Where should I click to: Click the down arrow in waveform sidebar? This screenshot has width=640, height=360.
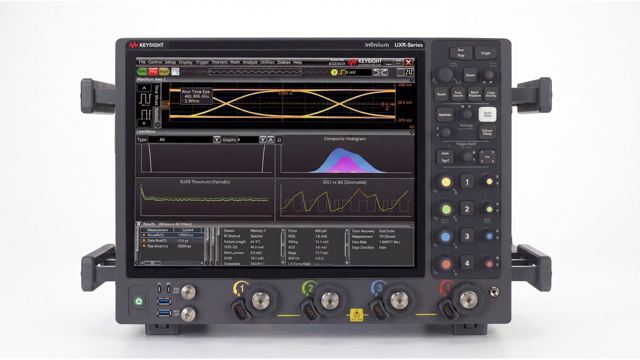tap(144, 123)
